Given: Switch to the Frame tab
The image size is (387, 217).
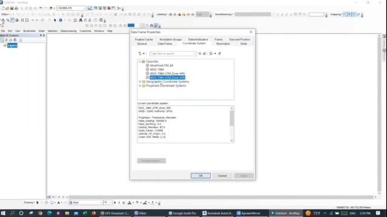Looking at the screenshot, I should pyautogui.click(x=218, y=40).
